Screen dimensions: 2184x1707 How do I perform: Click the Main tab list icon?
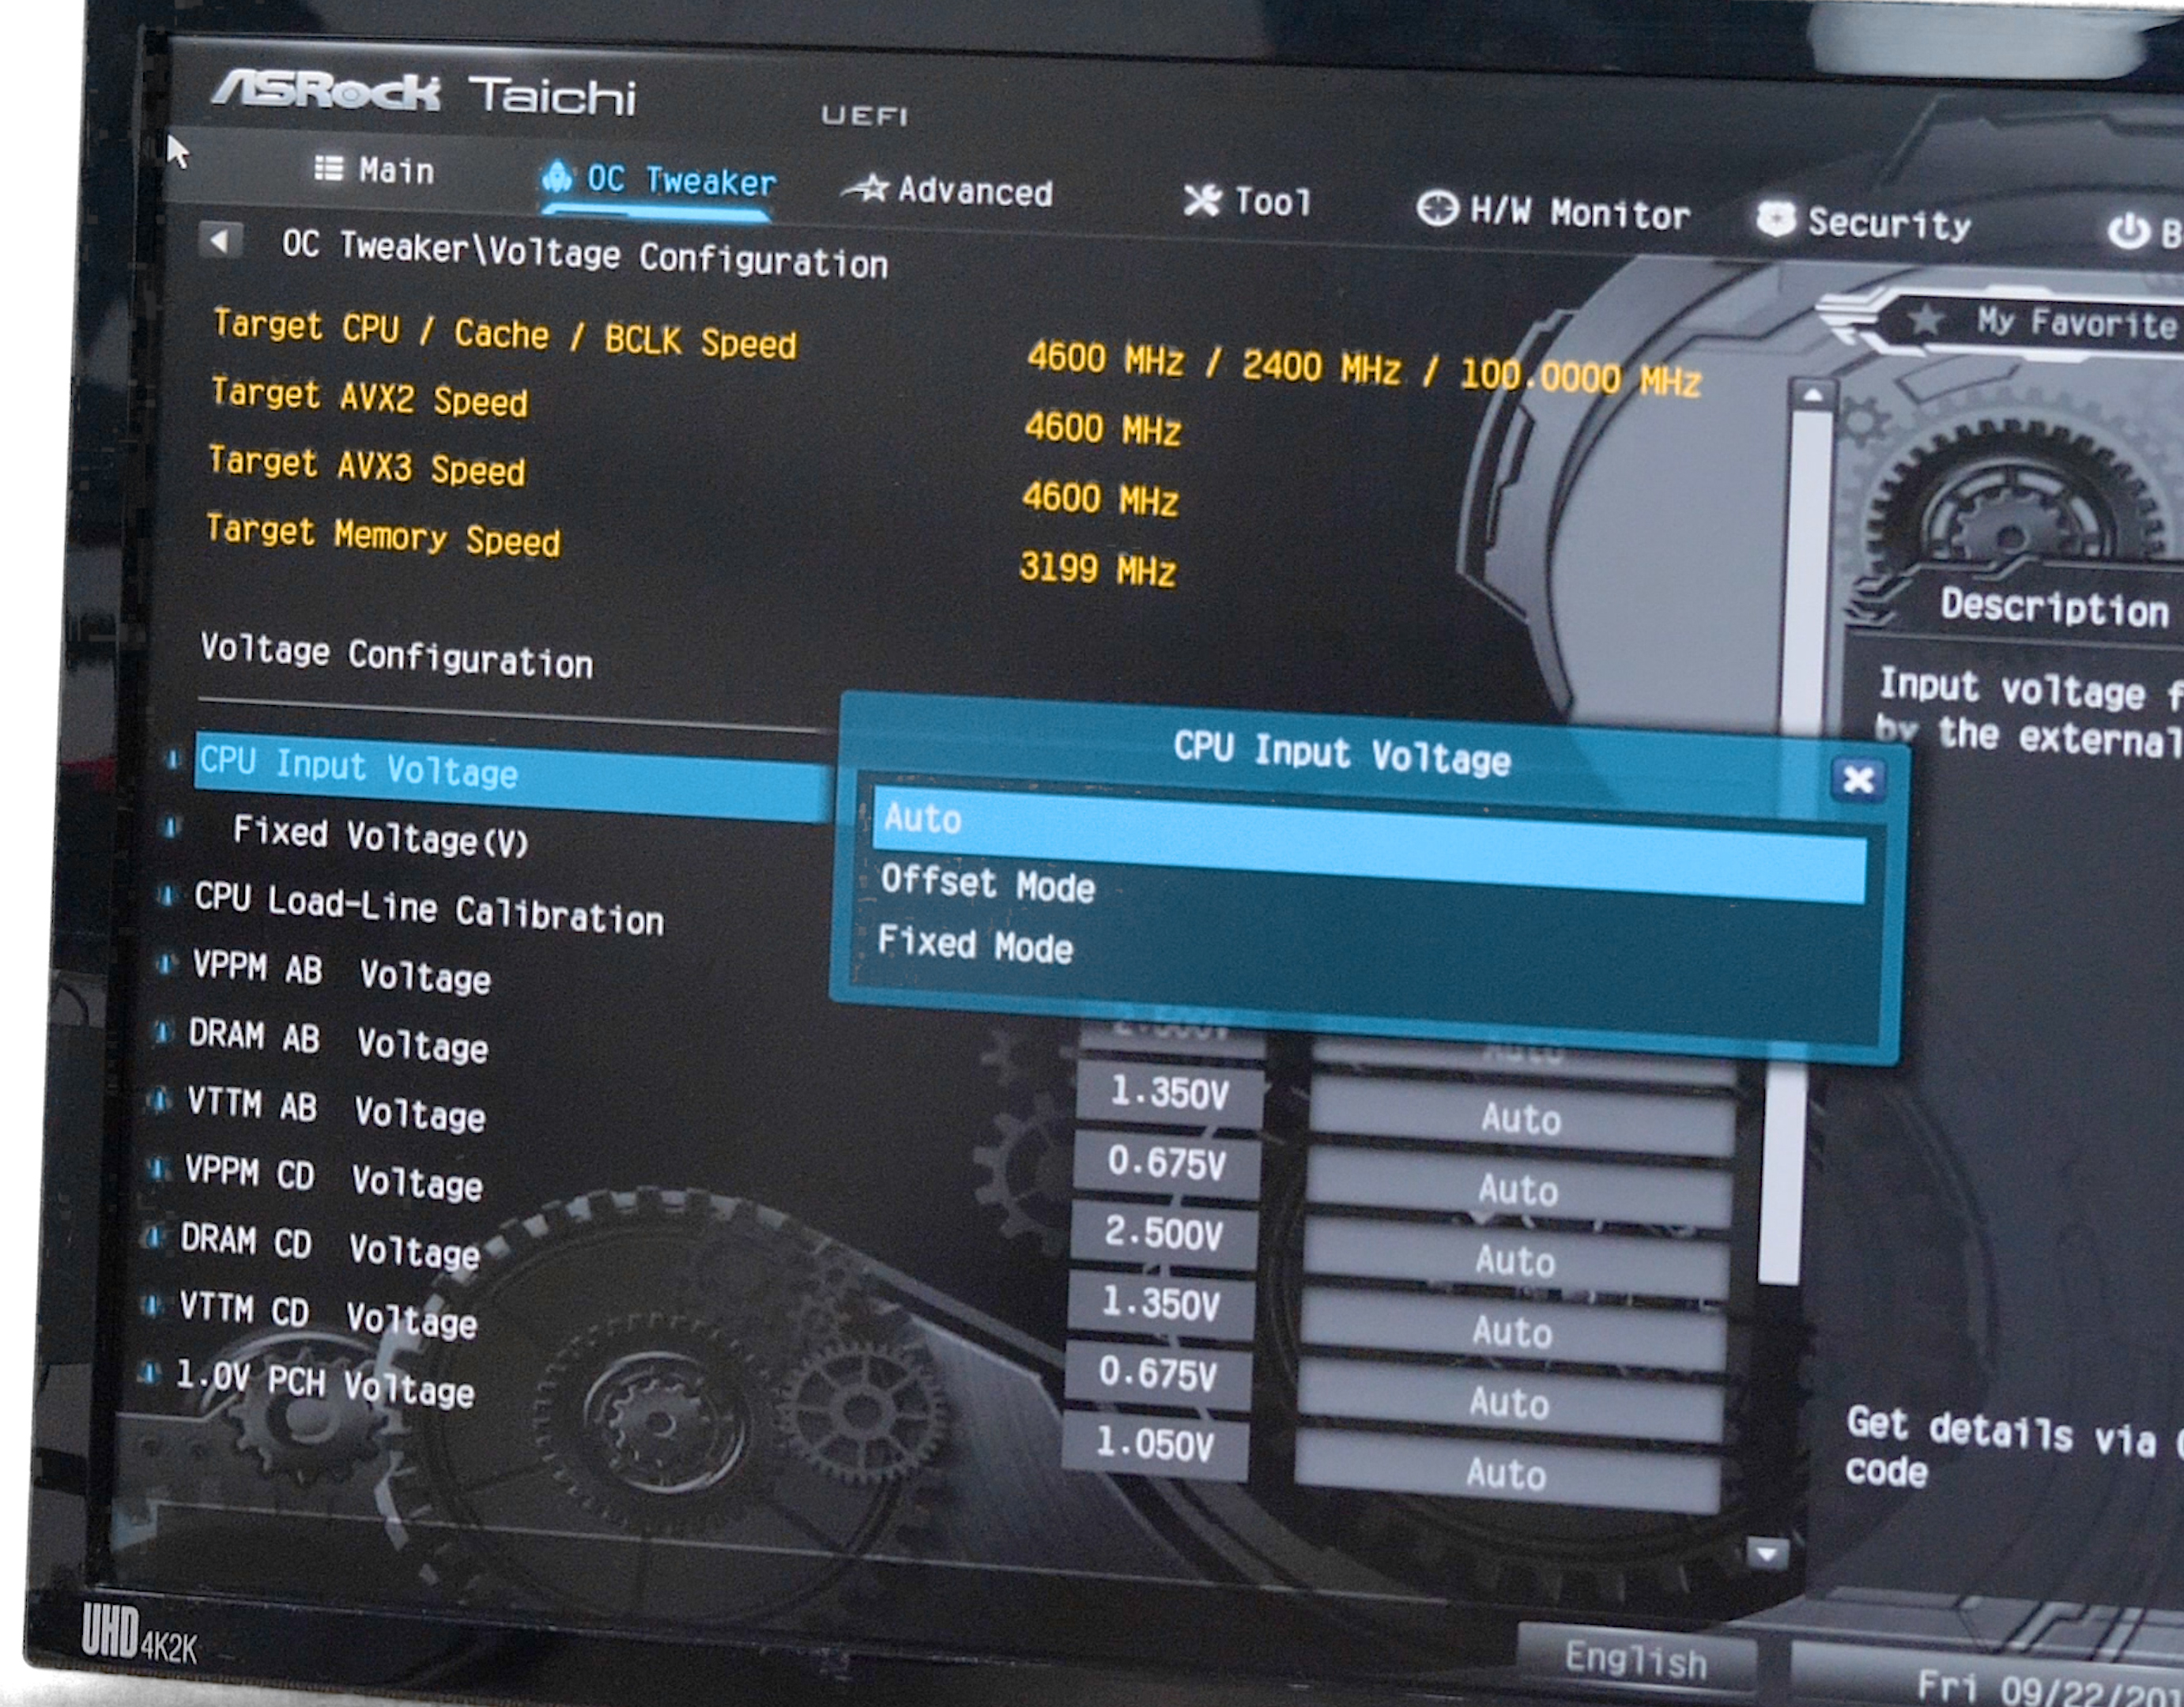(328, 167)
